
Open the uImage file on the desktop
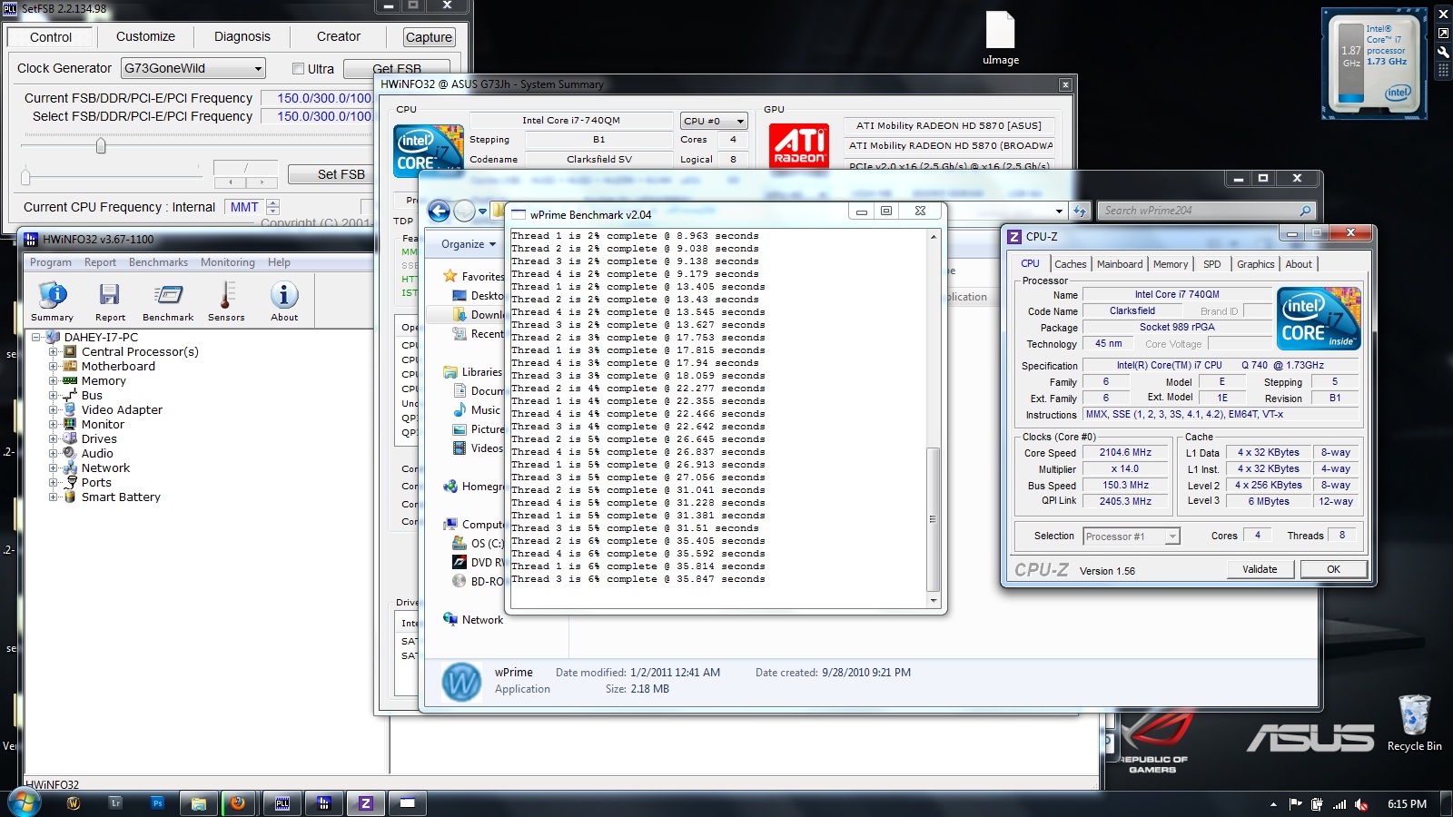tap(1000, 38)
